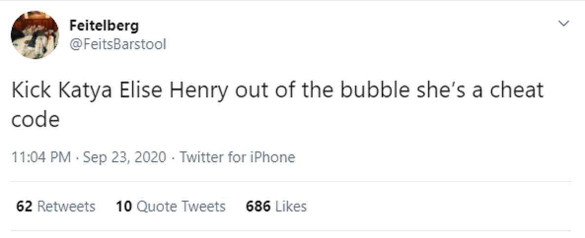The height and width of the screenshot is (238, 585).
Task: Click the 'Retweets' label text
Action: tap(67, 206)
